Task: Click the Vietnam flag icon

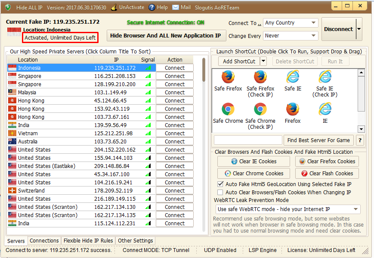Action: (x=12, y=133)
